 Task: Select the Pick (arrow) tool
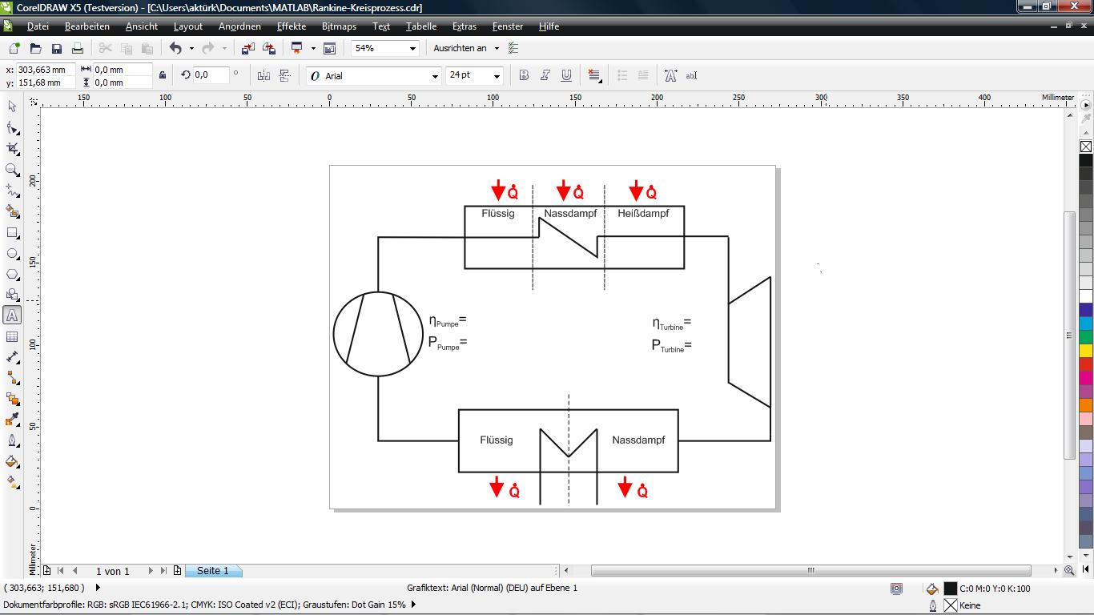tap(12, 107)
